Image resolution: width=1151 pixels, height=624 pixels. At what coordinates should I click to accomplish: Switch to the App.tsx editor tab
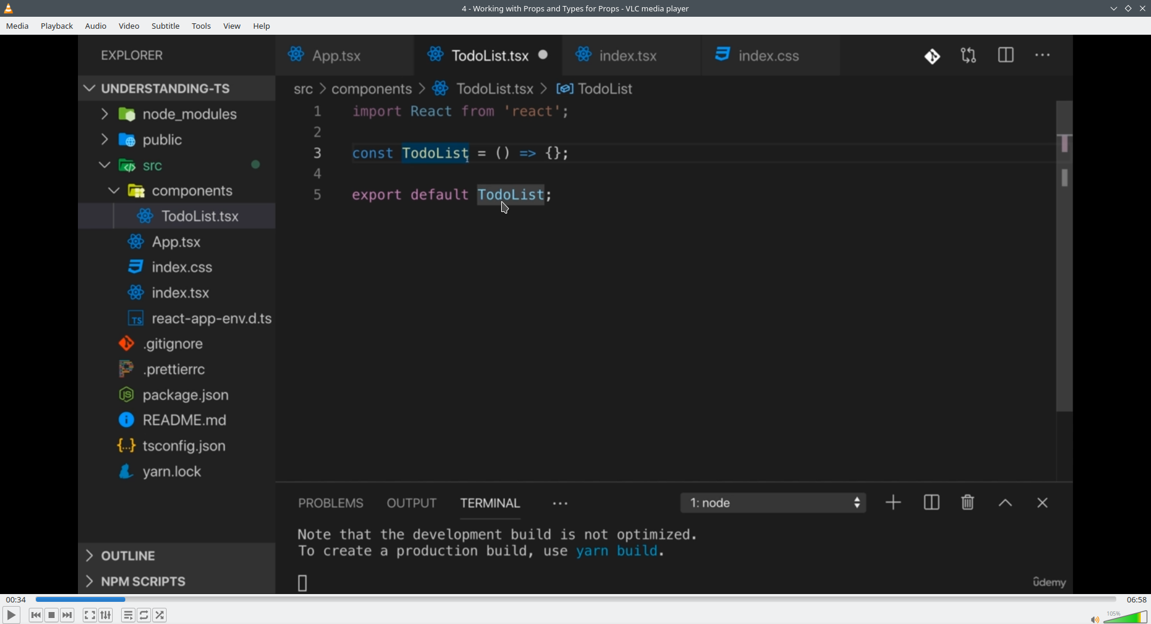click(x=345, y=56)
